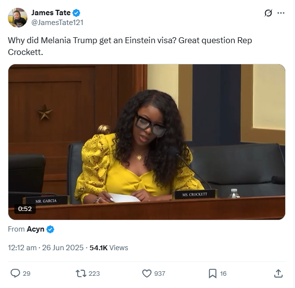Open James Tate's profile avatar
The height and width of the screenshot is (288, 295).
(18, 18)
